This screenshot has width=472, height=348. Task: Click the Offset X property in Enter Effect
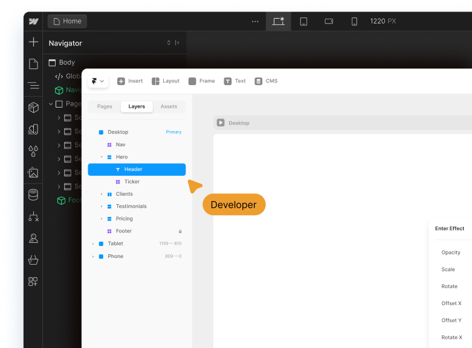[x=451, y=303]
